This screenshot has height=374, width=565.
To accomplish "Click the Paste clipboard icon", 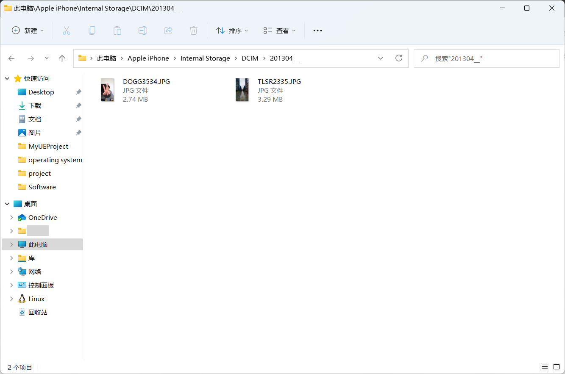I will tap(117, 30).
